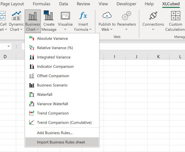Expand the Dynamic Chart dropdown arrow

21,29
